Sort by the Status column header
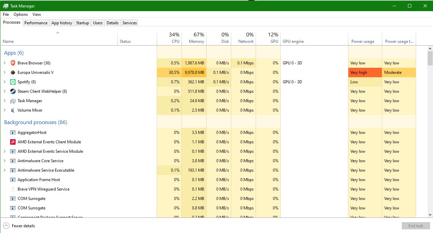433x233 pixels. pos(137,38)
